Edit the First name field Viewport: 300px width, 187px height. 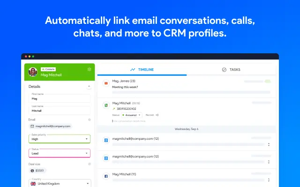pyautogui.click(x=60, y=99)
